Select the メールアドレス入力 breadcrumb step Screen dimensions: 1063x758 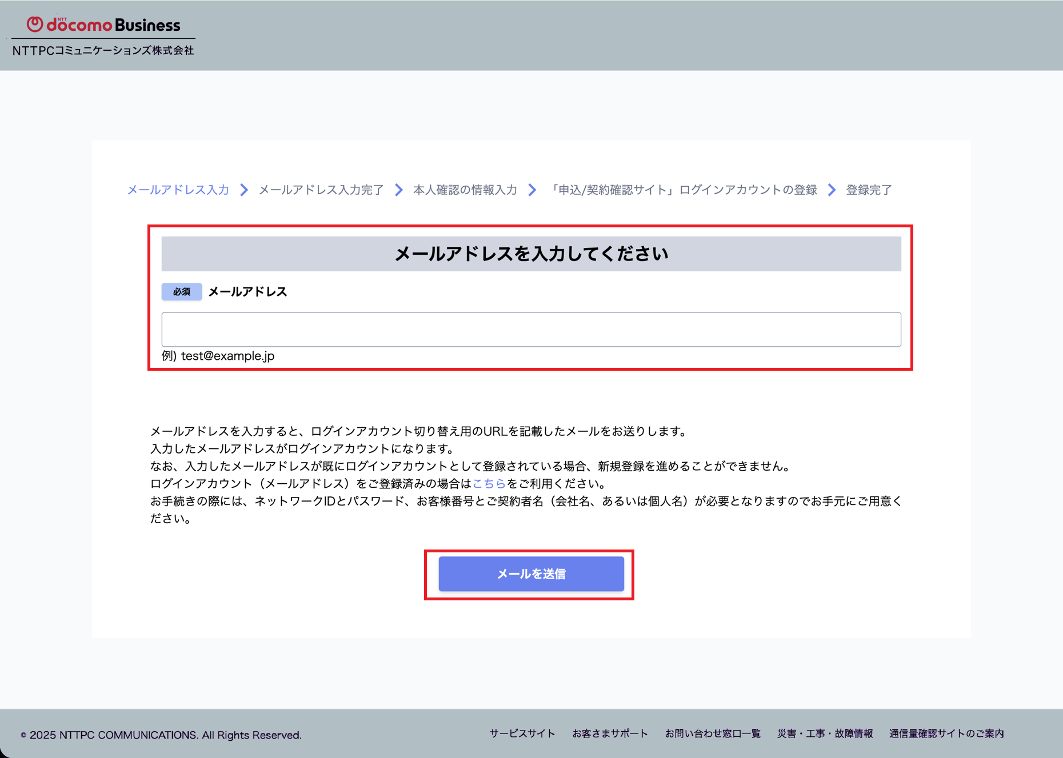tap(178, 190)
